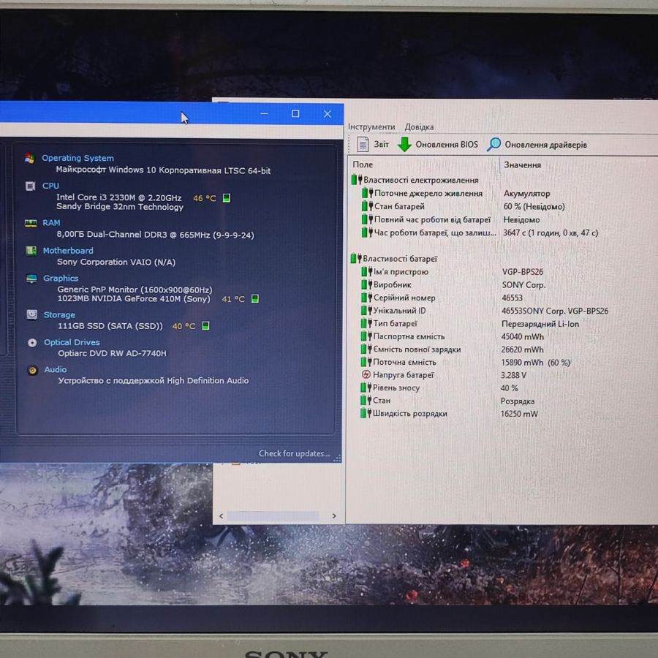Click Оновлення драйверів toolbar button
This screenshot has height=658, width=658.
537,144
